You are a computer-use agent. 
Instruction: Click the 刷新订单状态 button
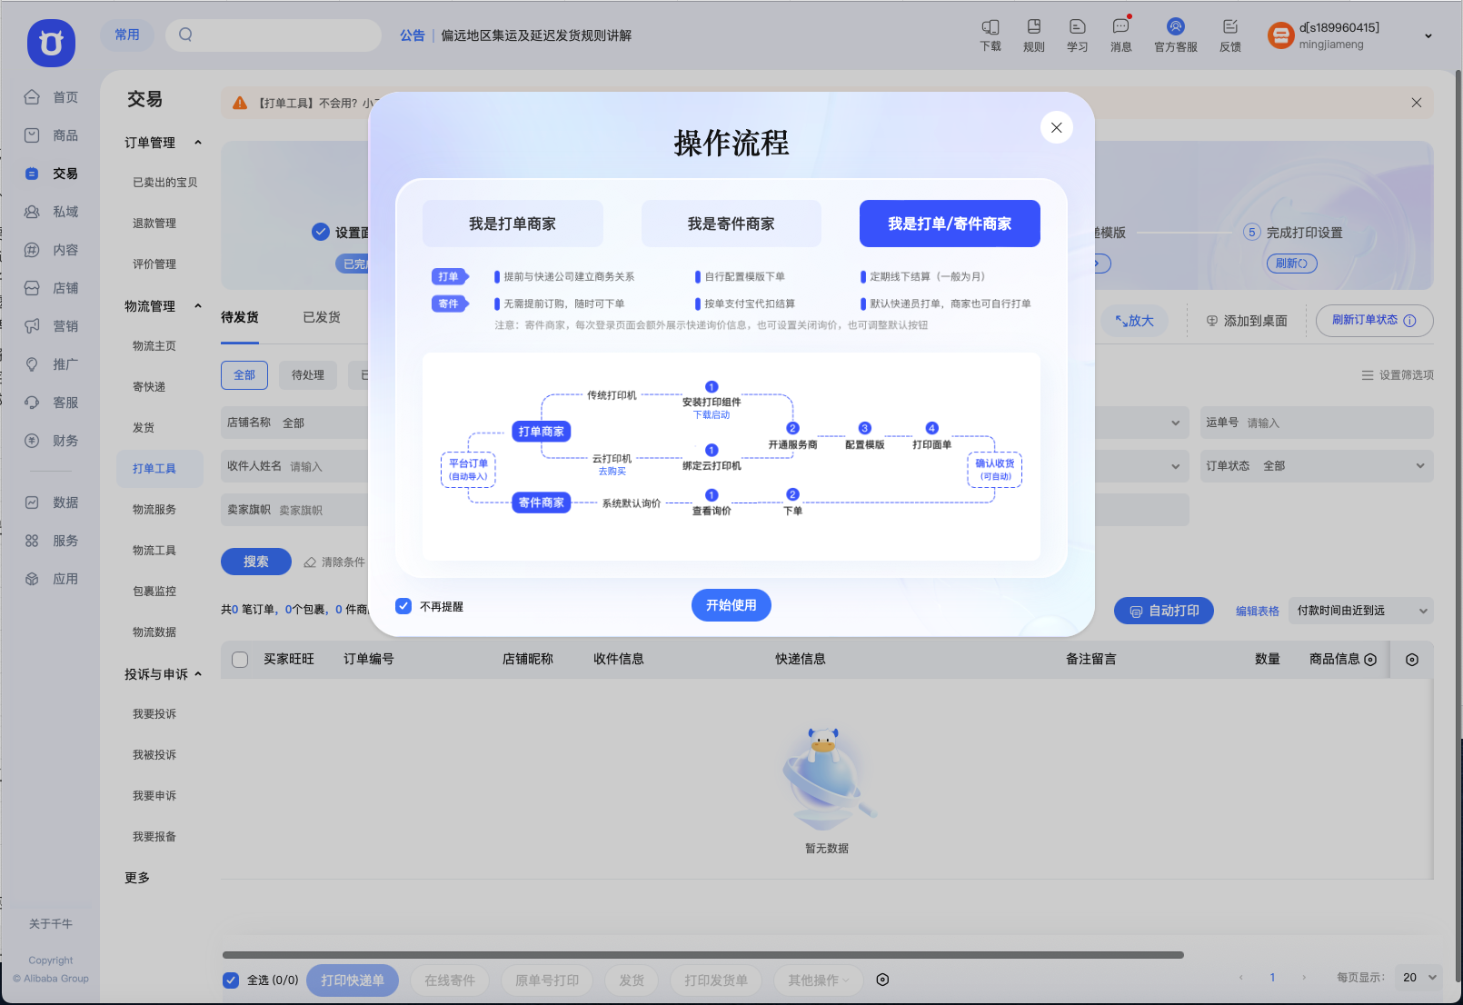[x=1374, y=320]
